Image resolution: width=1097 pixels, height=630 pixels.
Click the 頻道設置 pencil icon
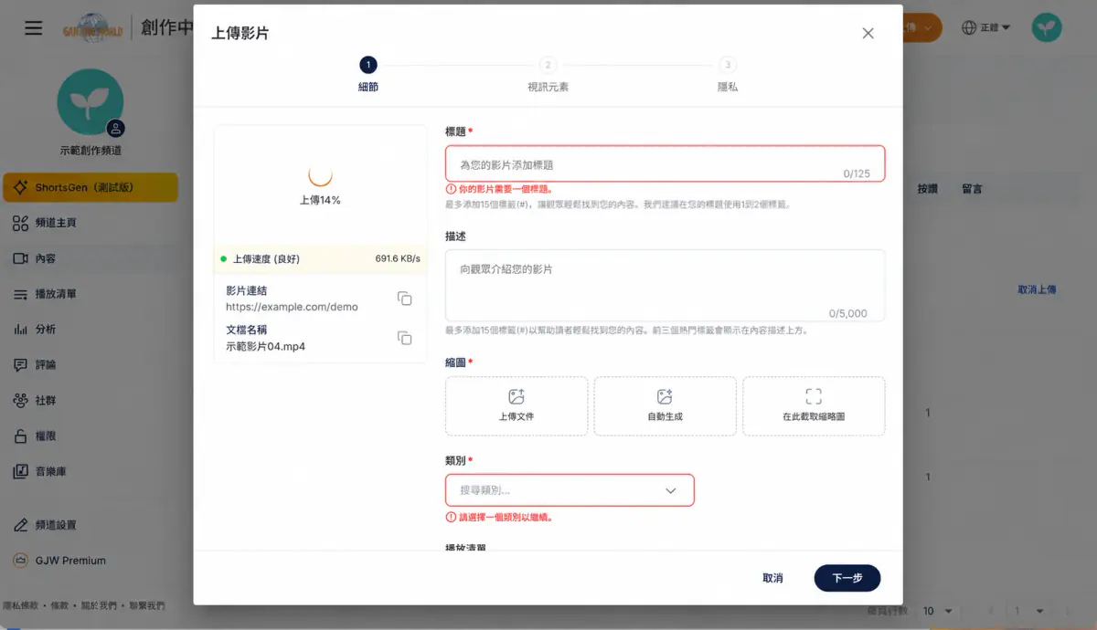coord(20,525)
